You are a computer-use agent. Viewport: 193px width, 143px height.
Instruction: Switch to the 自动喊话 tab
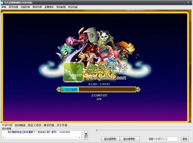tap(20, 125)
